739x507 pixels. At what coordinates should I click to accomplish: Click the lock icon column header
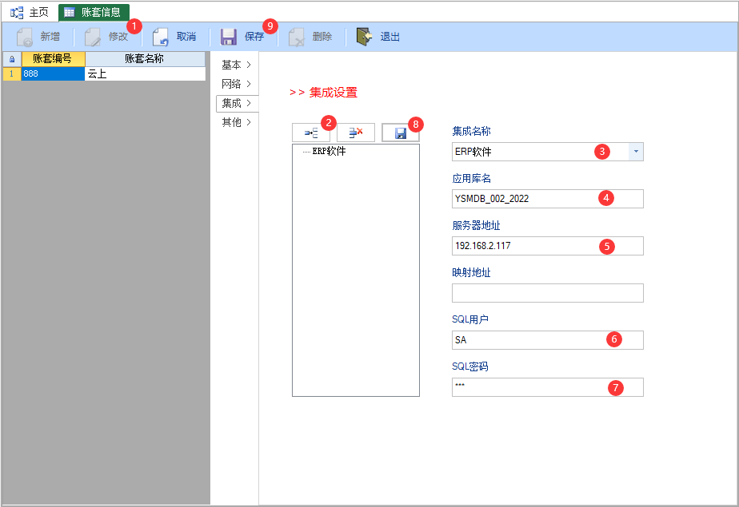tap(12, 59)
